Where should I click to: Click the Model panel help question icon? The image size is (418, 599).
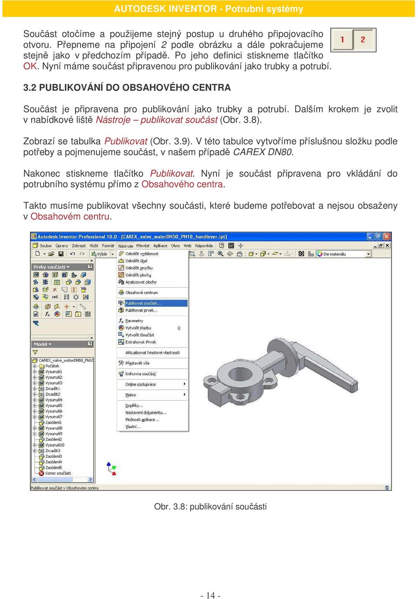tap(90, 344)
